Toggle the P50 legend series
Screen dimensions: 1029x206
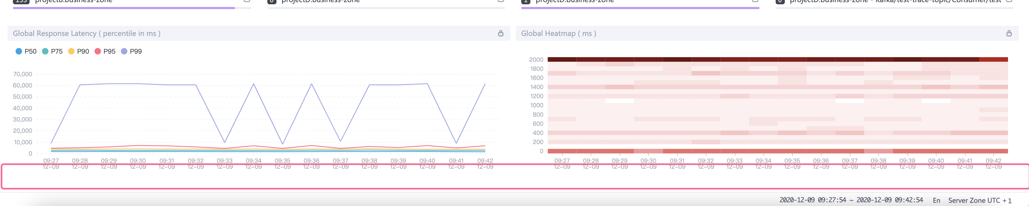coord(26,51)
